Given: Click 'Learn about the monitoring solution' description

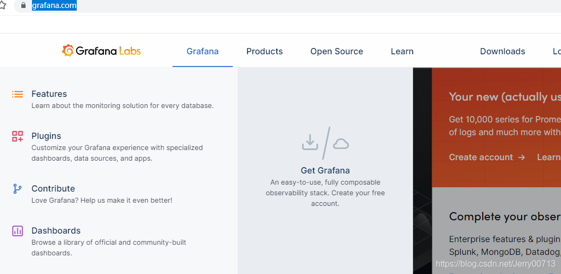Looking at the screenshot, I should tap(123, 106).
